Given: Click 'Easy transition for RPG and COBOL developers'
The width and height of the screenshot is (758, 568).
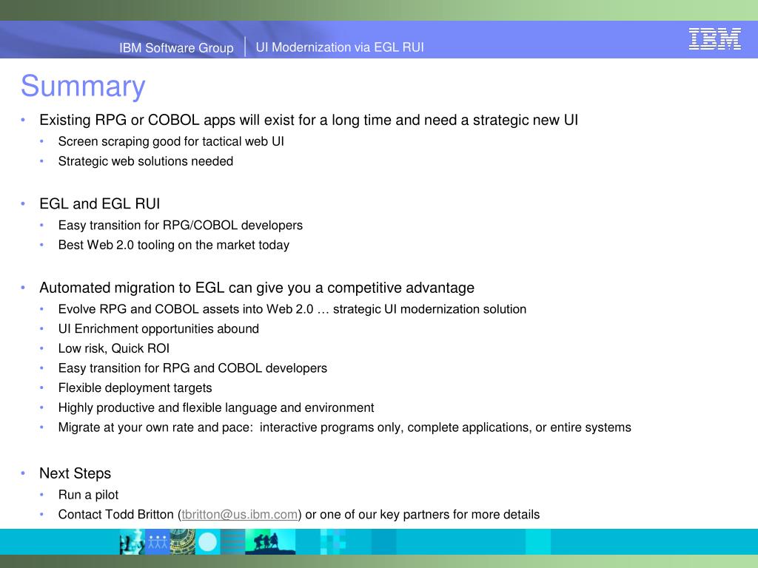Looking at the screenshot, I should coord(192,368).
